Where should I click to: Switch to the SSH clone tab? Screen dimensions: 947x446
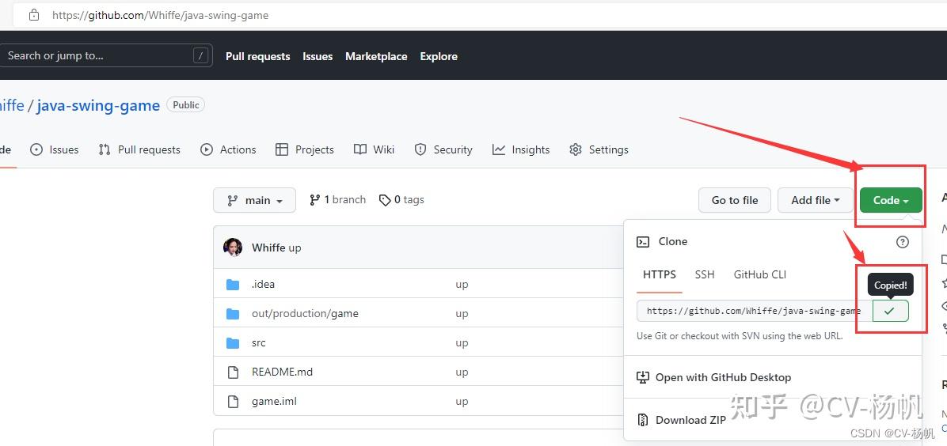704,274
